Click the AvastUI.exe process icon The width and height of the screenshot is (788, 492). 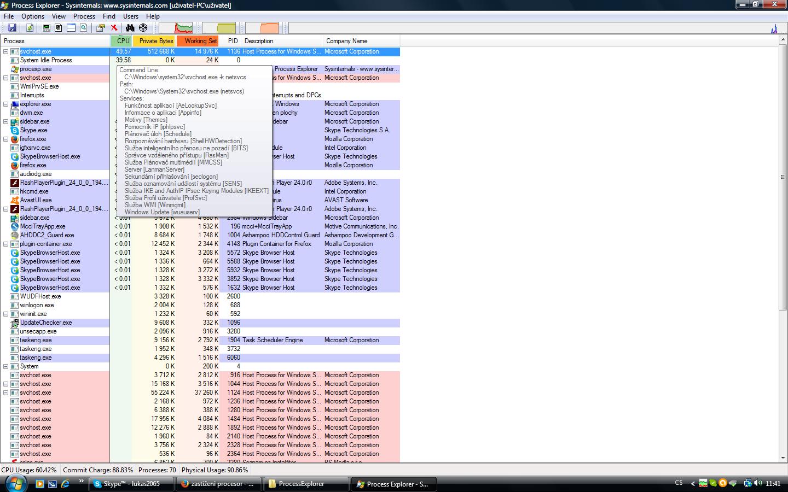[x=15, y=200]
